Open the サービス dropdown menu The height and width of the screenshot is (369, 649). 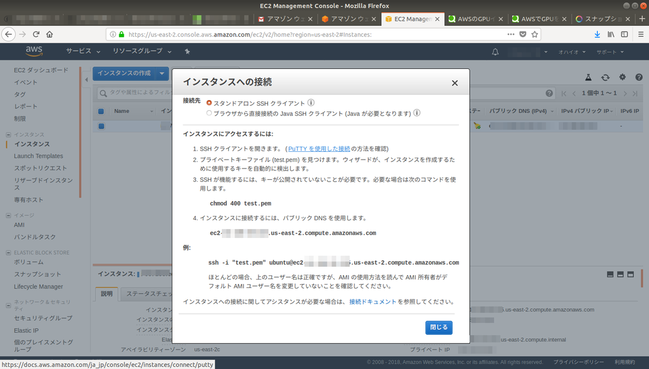[83, 51]
